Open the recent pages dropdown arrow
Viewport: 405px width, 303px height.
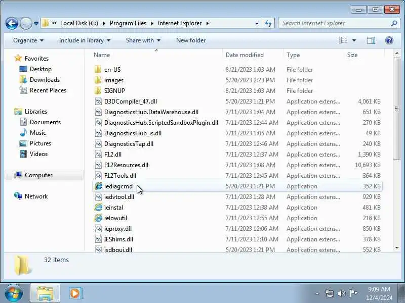pos(36,23)
